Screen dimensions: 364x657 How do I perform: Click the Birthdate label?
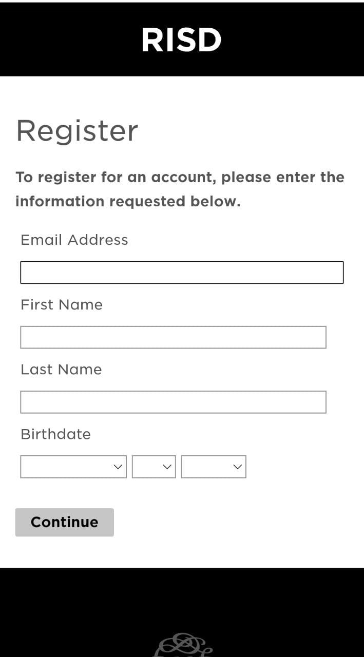55,434
